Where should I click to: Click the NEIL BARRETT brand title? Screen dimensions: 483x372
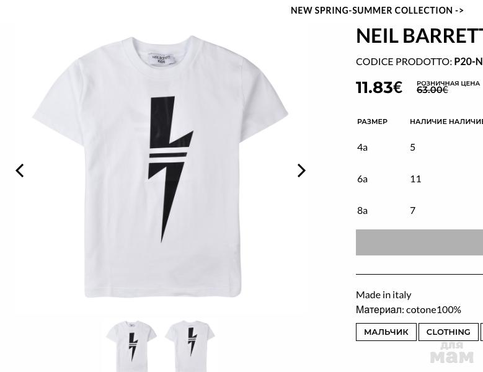[x=419, y=36]
